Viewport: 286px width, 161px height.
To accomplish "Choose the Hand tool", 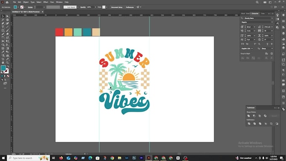I will tap(3, 63).
